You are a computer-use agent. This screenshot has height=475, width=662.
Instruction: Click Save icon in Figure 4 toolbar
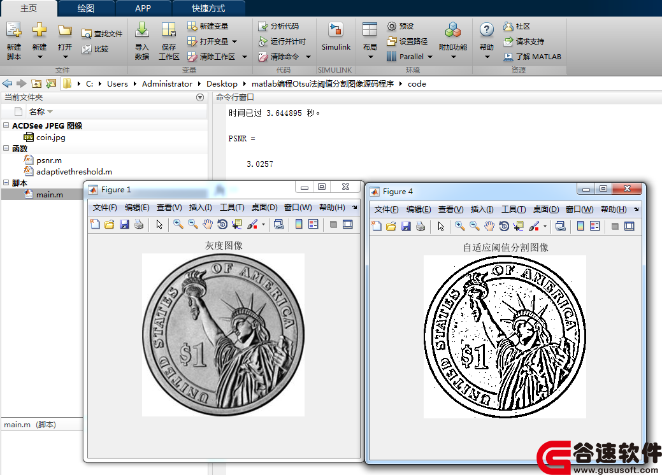(x=406, y=227)
